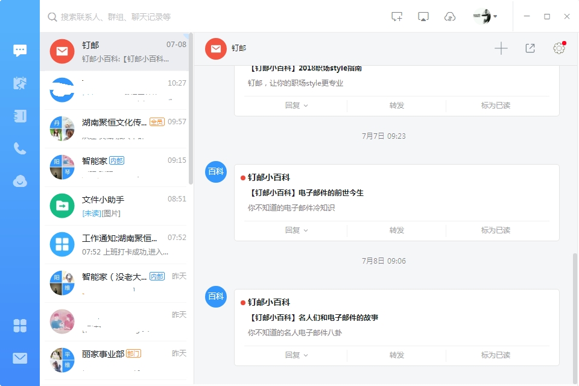
Task: Click the plus icon in the 钉邮 header
Action: click(501, 48)
